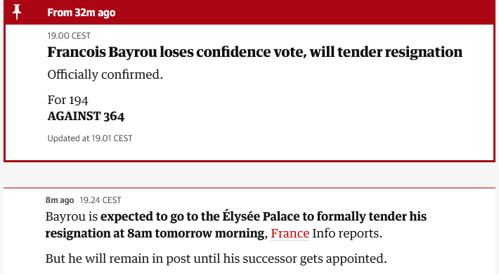Screen dimensions: 499x274
Task: Follow the red 'France' hyperlink
Action: click(x=290, y=233)
